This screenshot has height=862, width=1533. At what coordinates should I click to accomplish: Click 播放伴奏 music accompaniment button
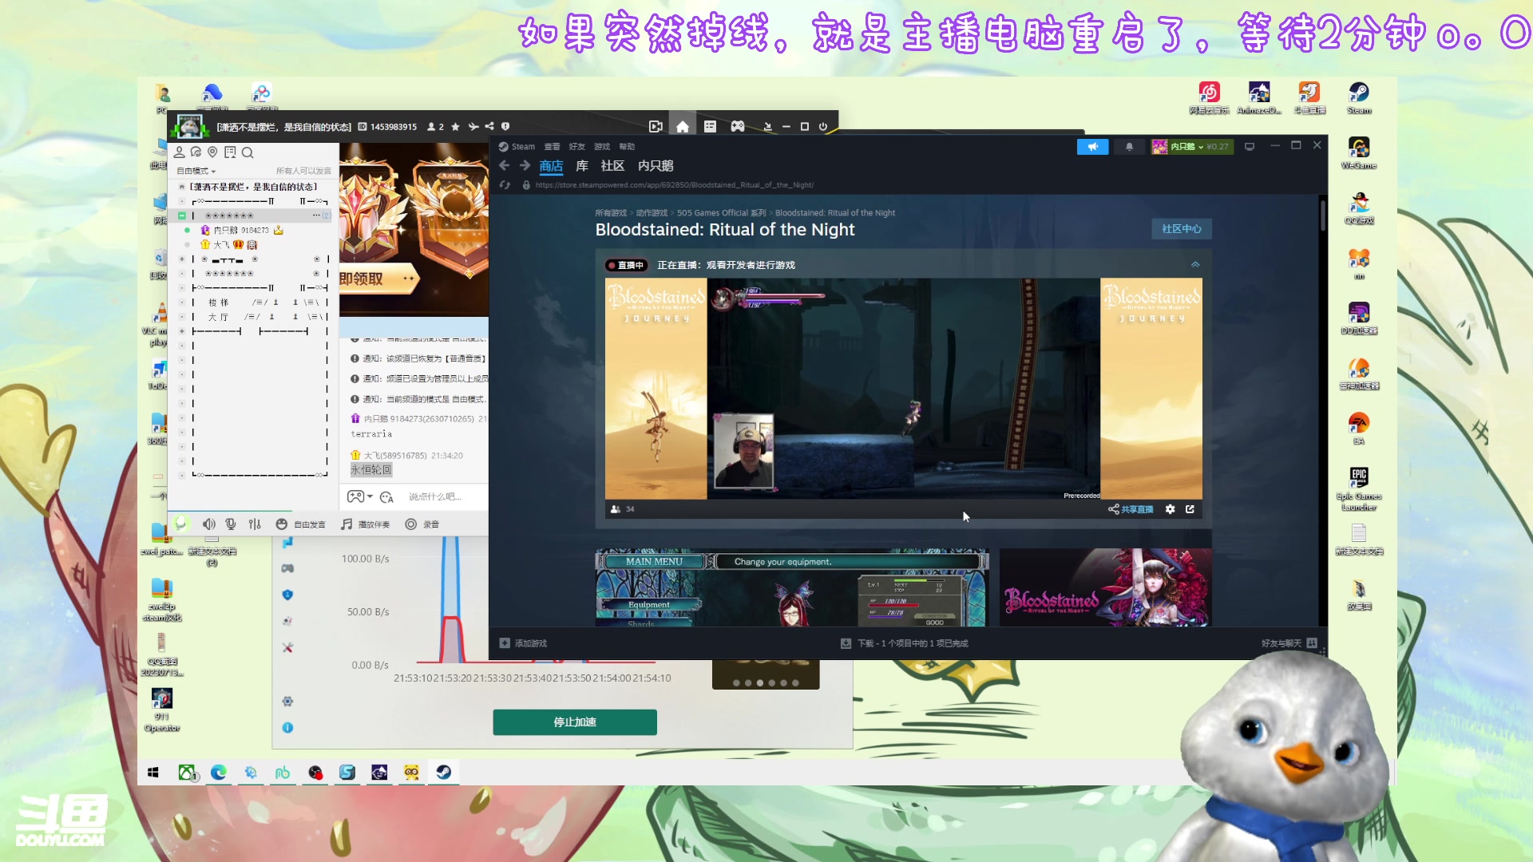[x=366, y=524]
